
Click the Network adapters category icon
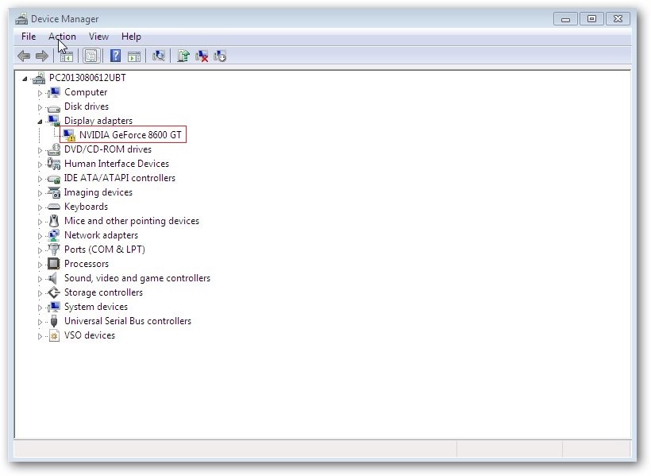53,235
